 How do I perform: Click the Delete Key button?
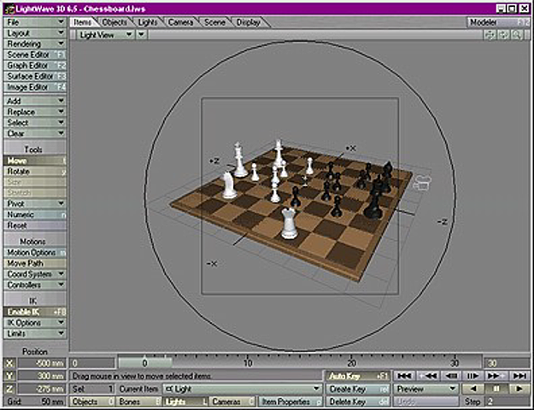click(x=358, y=401)
